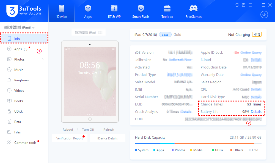Go to the Smart Flash tab
275x163 pixels.
[x=141, y=11]
